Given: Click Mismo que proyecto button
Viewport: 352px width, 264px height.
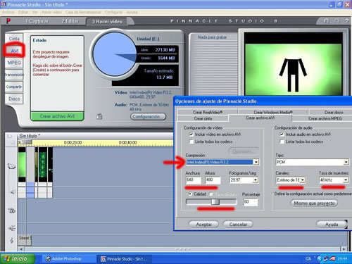Looking at the screenshot, I should coord(314,203).
